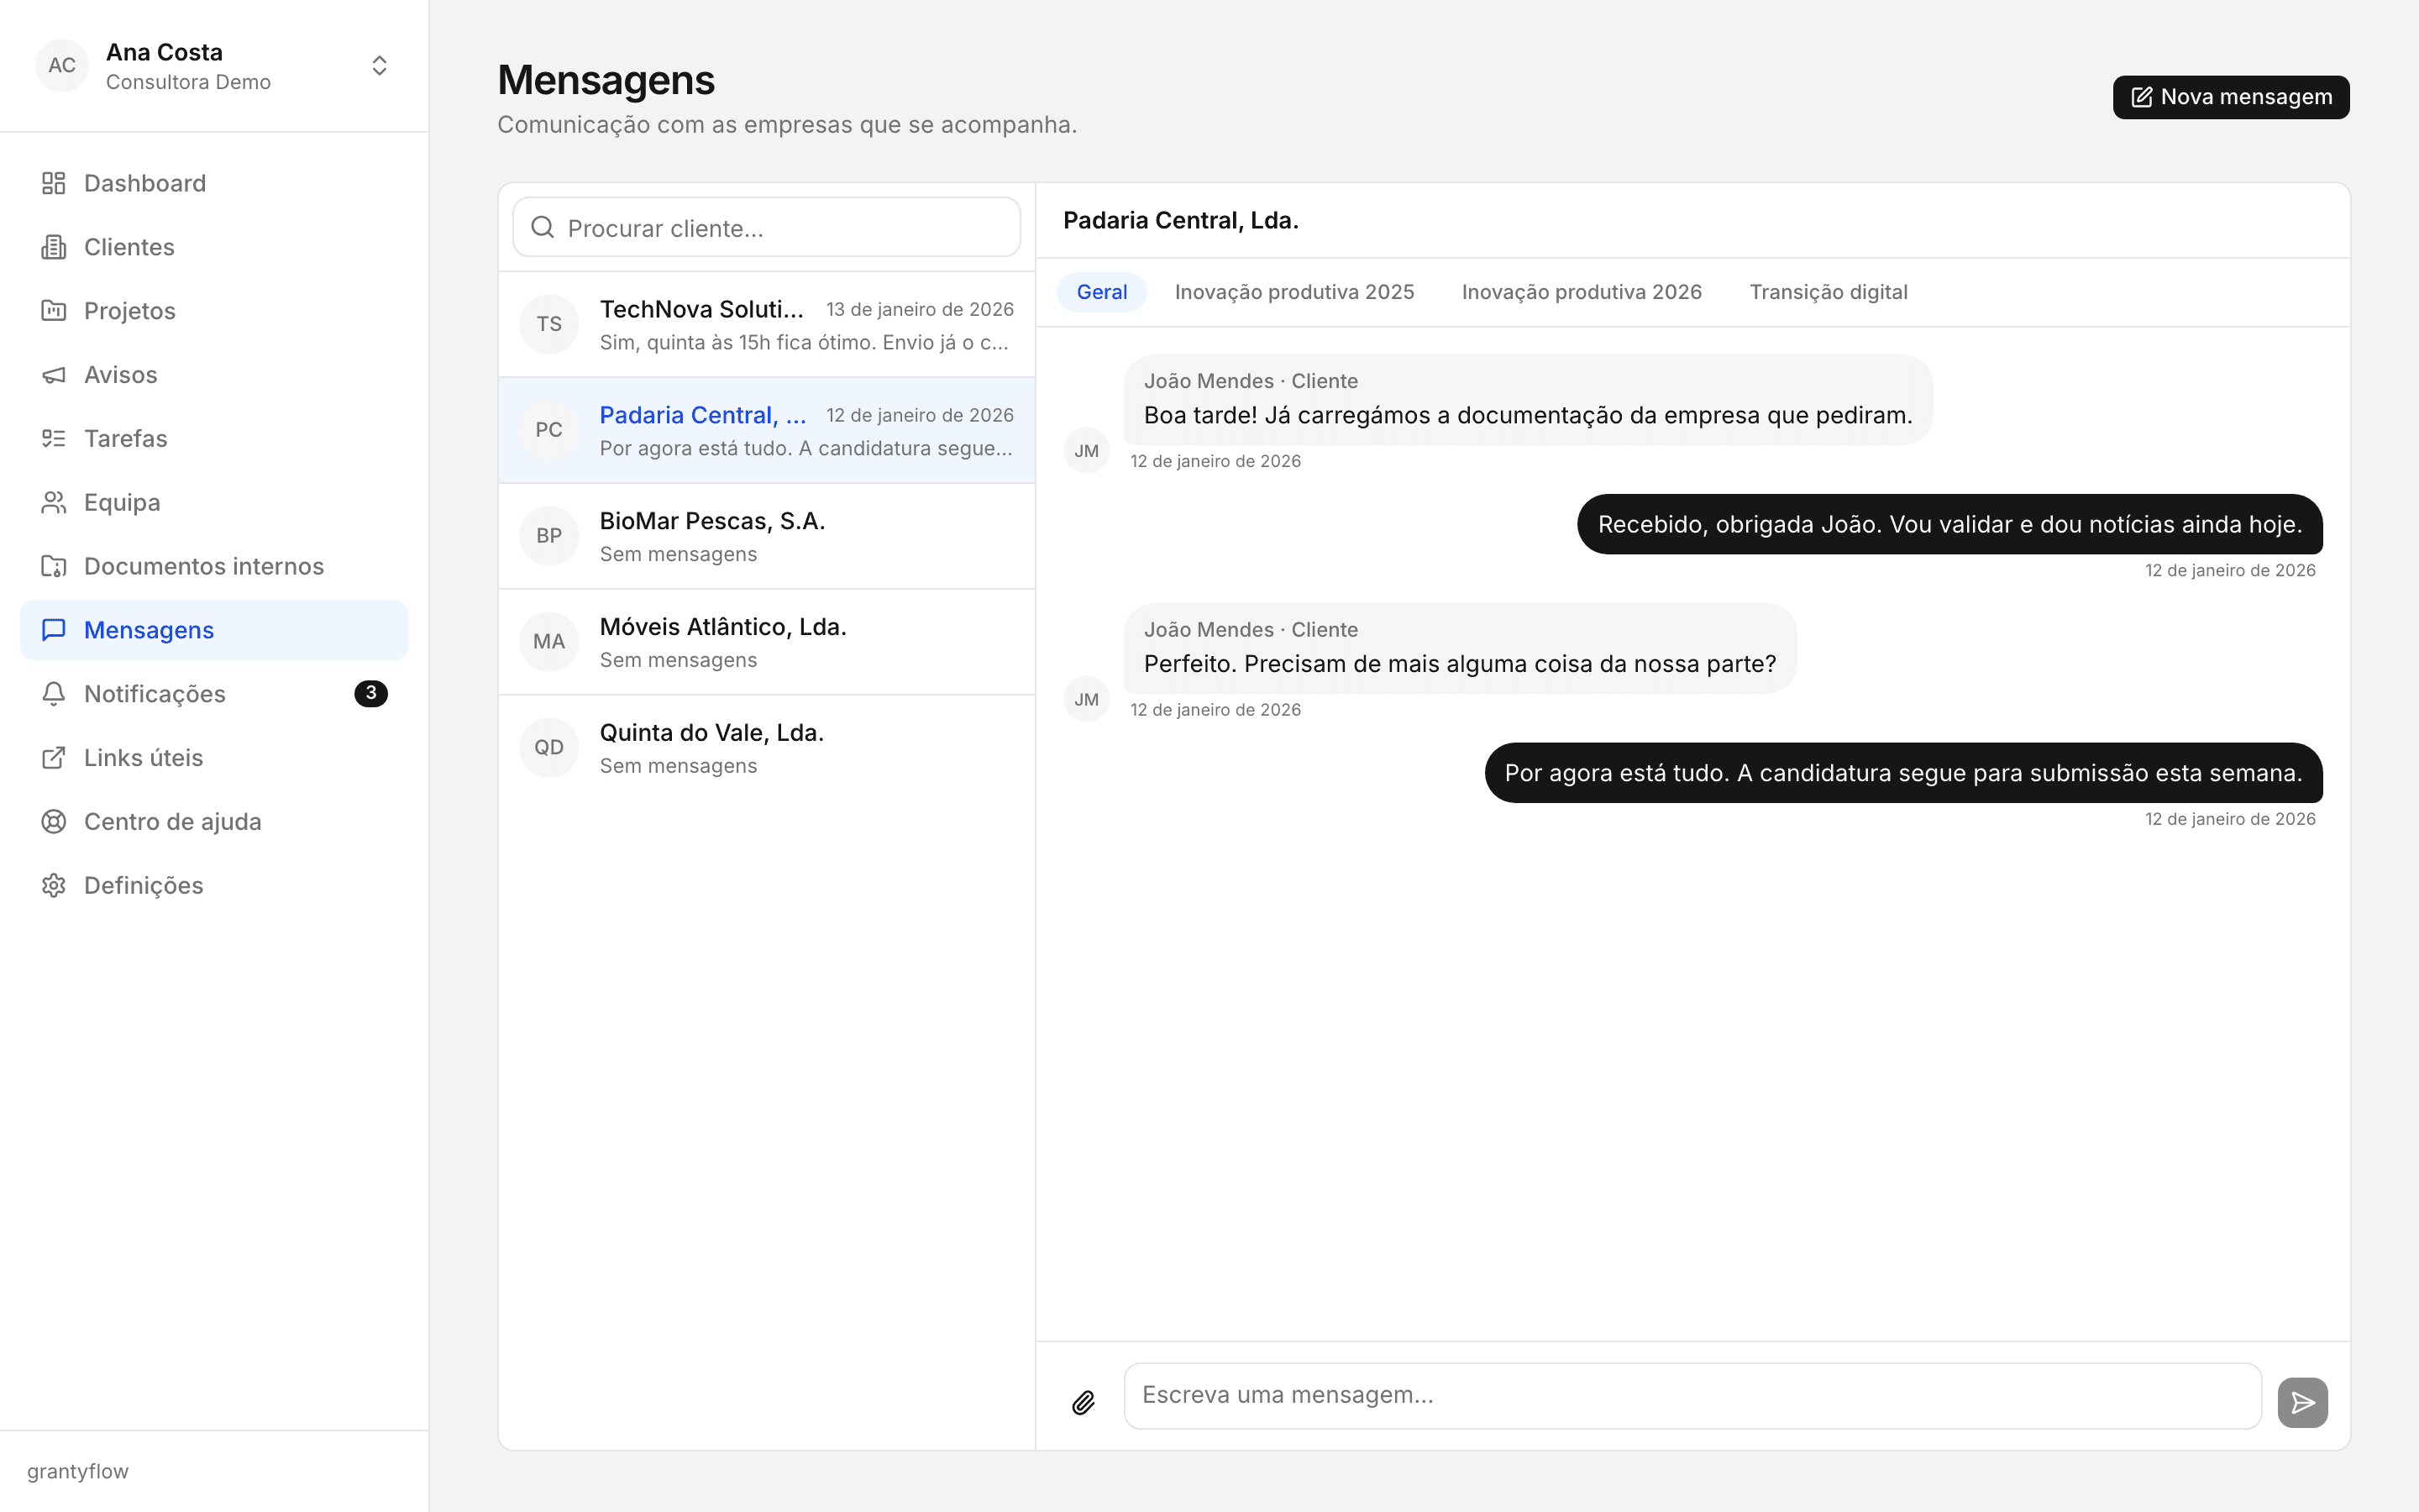Click the MA avatar of Móveis Atlântico

click(548, 641)
